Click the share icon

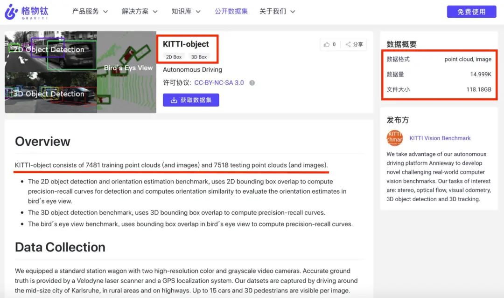[348, 45]
